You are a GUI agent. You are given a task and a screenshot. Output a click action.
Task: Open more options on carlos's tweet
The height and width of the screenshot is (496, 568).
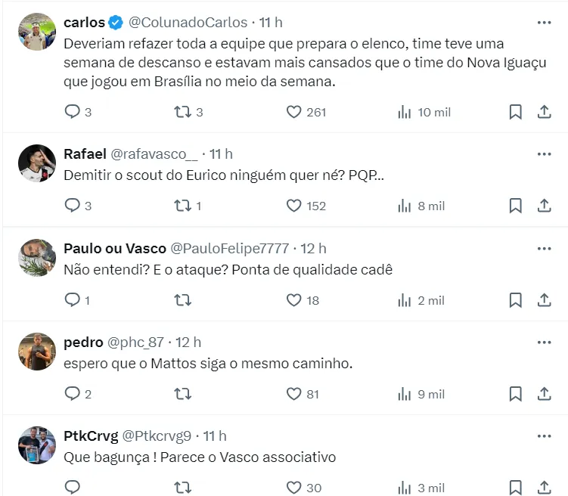coord(544,22)
